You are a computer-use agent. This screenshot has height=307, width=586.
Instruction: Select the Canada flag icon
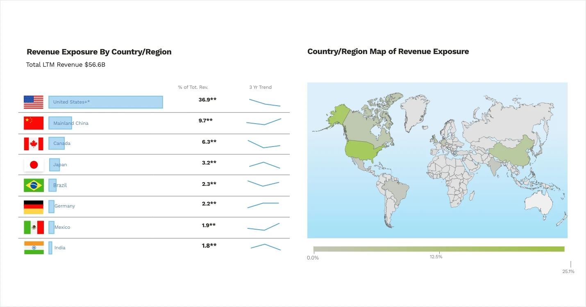[33, 144]
